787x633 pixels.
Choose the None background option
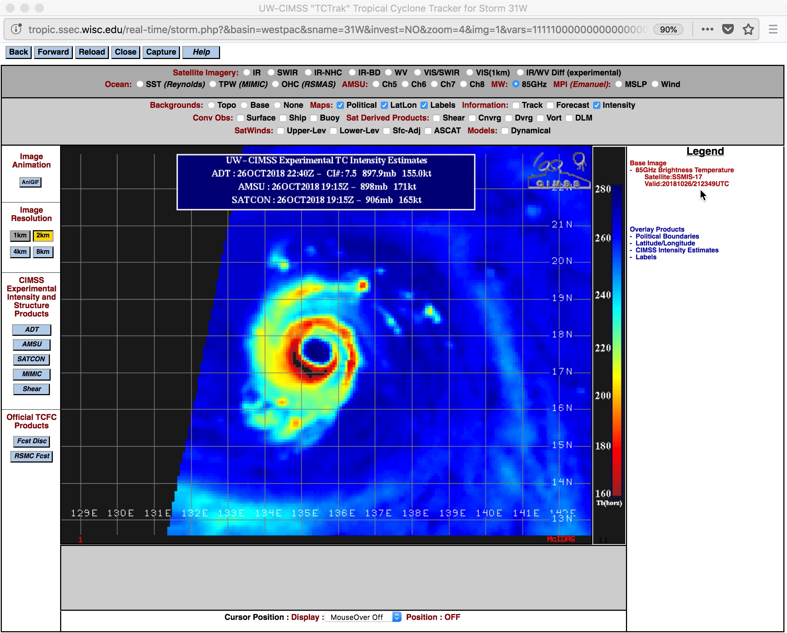[x=277, y=105]
